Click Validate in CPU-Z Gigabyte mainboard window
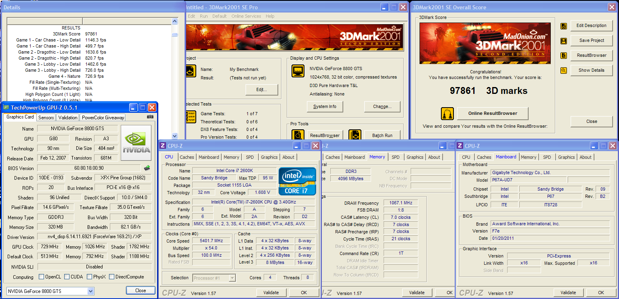 click(x=568, y=293)
